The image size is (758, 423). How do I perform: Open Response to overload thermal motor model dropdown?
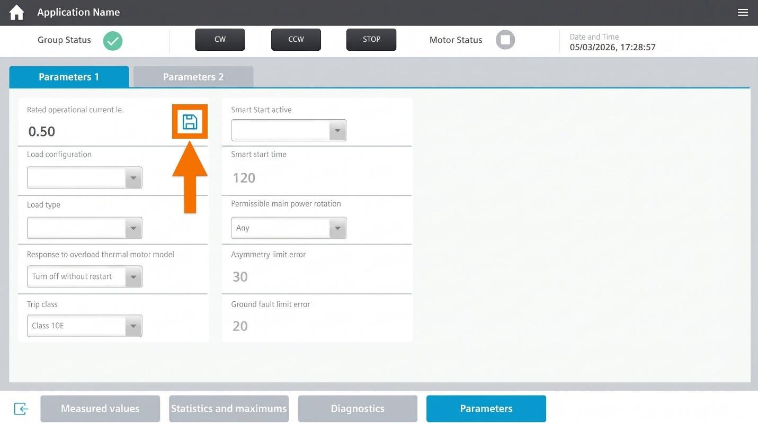coord(85,276)
